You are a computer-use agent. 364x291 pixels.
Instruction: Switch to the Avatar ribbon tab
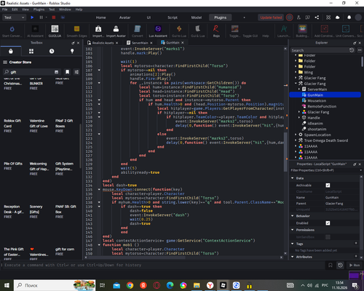tap(124, 17)
